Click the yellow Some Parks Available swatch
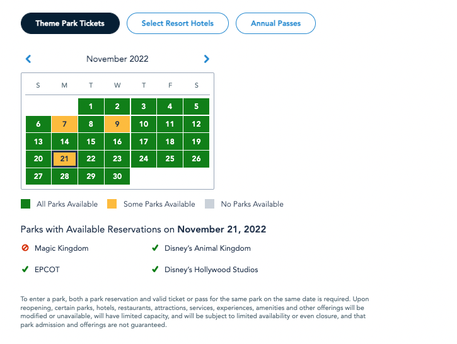This screenshot has height=344, width=457. pos(111,204)
